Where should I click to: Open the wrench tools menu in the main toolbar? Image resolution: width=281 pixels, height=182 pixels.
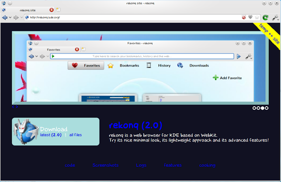pyautogui.click(x=275, y=17)
